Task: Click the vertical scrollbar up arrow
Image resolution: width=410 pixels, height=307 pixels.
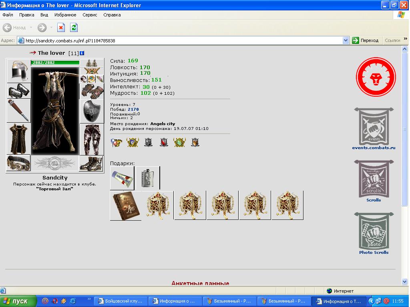Action: pos(404,49)
